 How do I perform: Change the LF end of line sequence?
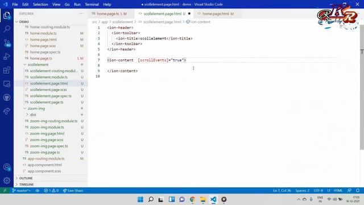tap(329, 190)
